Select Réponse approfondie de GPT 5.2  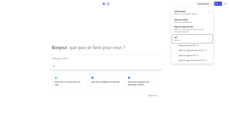192,60
